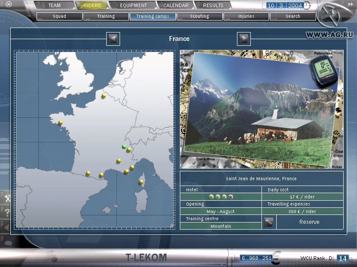Switch to the Injuries tab

[246, 16]
